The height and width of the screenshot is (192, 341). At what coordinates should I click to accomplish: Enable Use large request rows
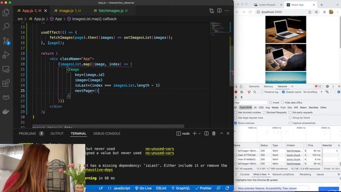coord(236,118)
